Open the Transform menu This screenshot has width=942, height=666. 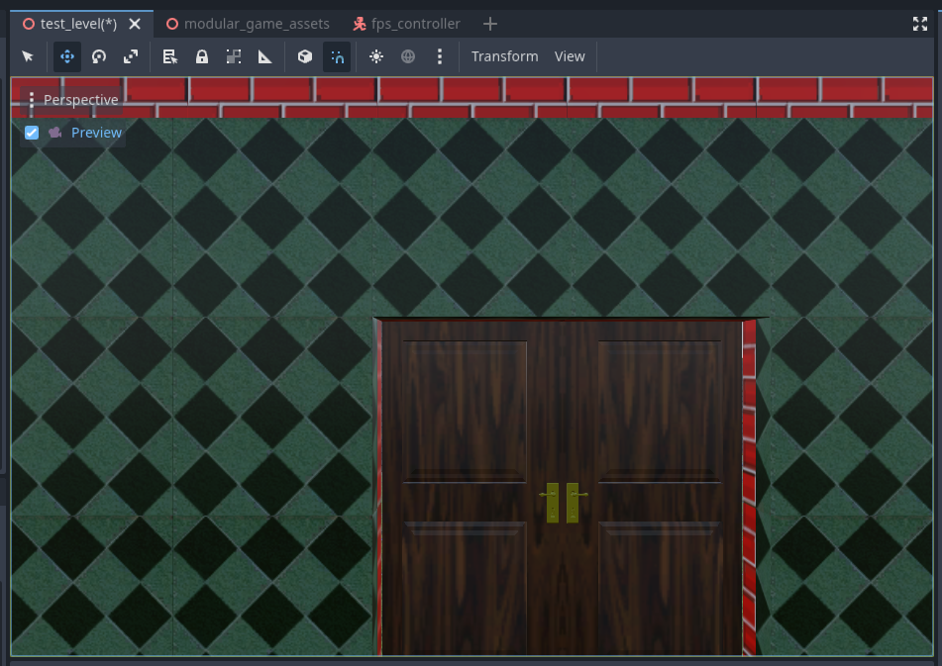coord(504,56)
